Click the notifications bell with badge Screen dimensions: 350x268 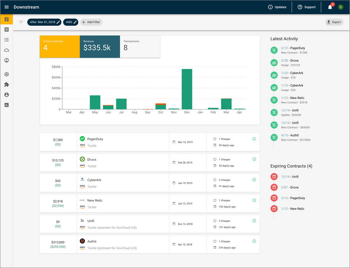(x=329, y=7)
